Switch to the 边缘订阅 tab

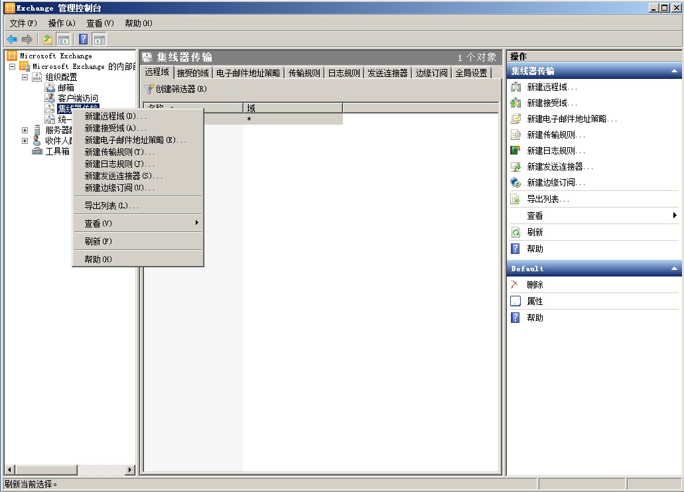point(431,73)
